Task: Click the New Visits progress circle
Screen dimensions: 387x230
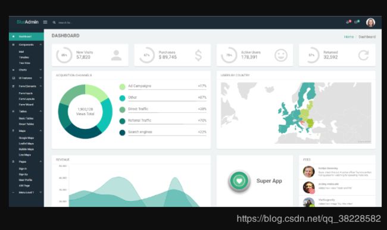Action: [x=64, y=55]
